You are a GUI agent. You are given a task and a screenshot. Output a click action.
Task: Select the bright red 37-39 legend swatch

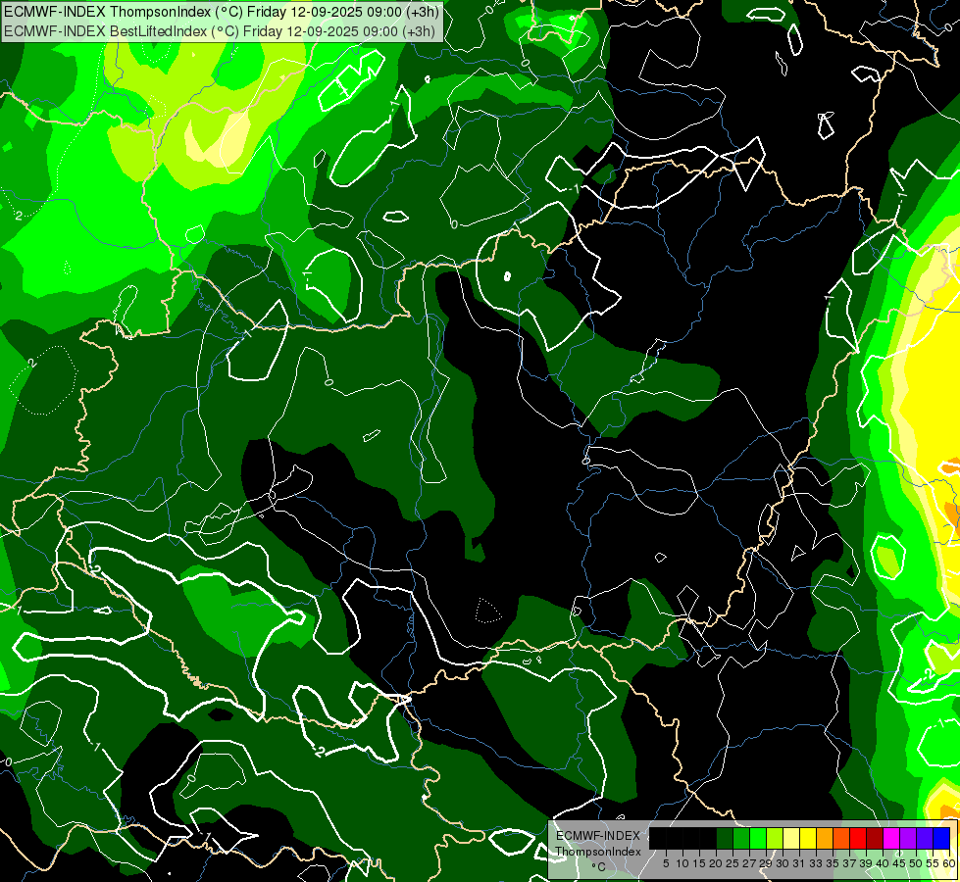(858, 839)
